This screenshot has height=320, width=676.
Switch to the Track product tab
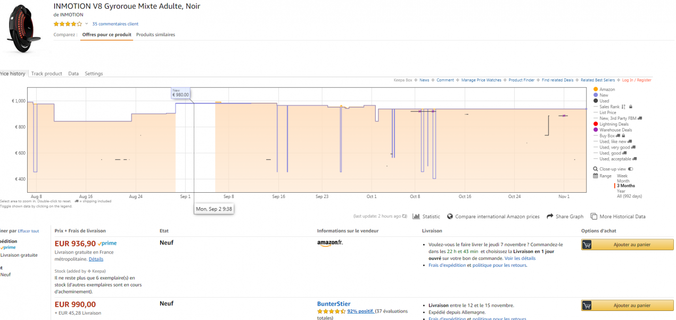pos(47,73)
